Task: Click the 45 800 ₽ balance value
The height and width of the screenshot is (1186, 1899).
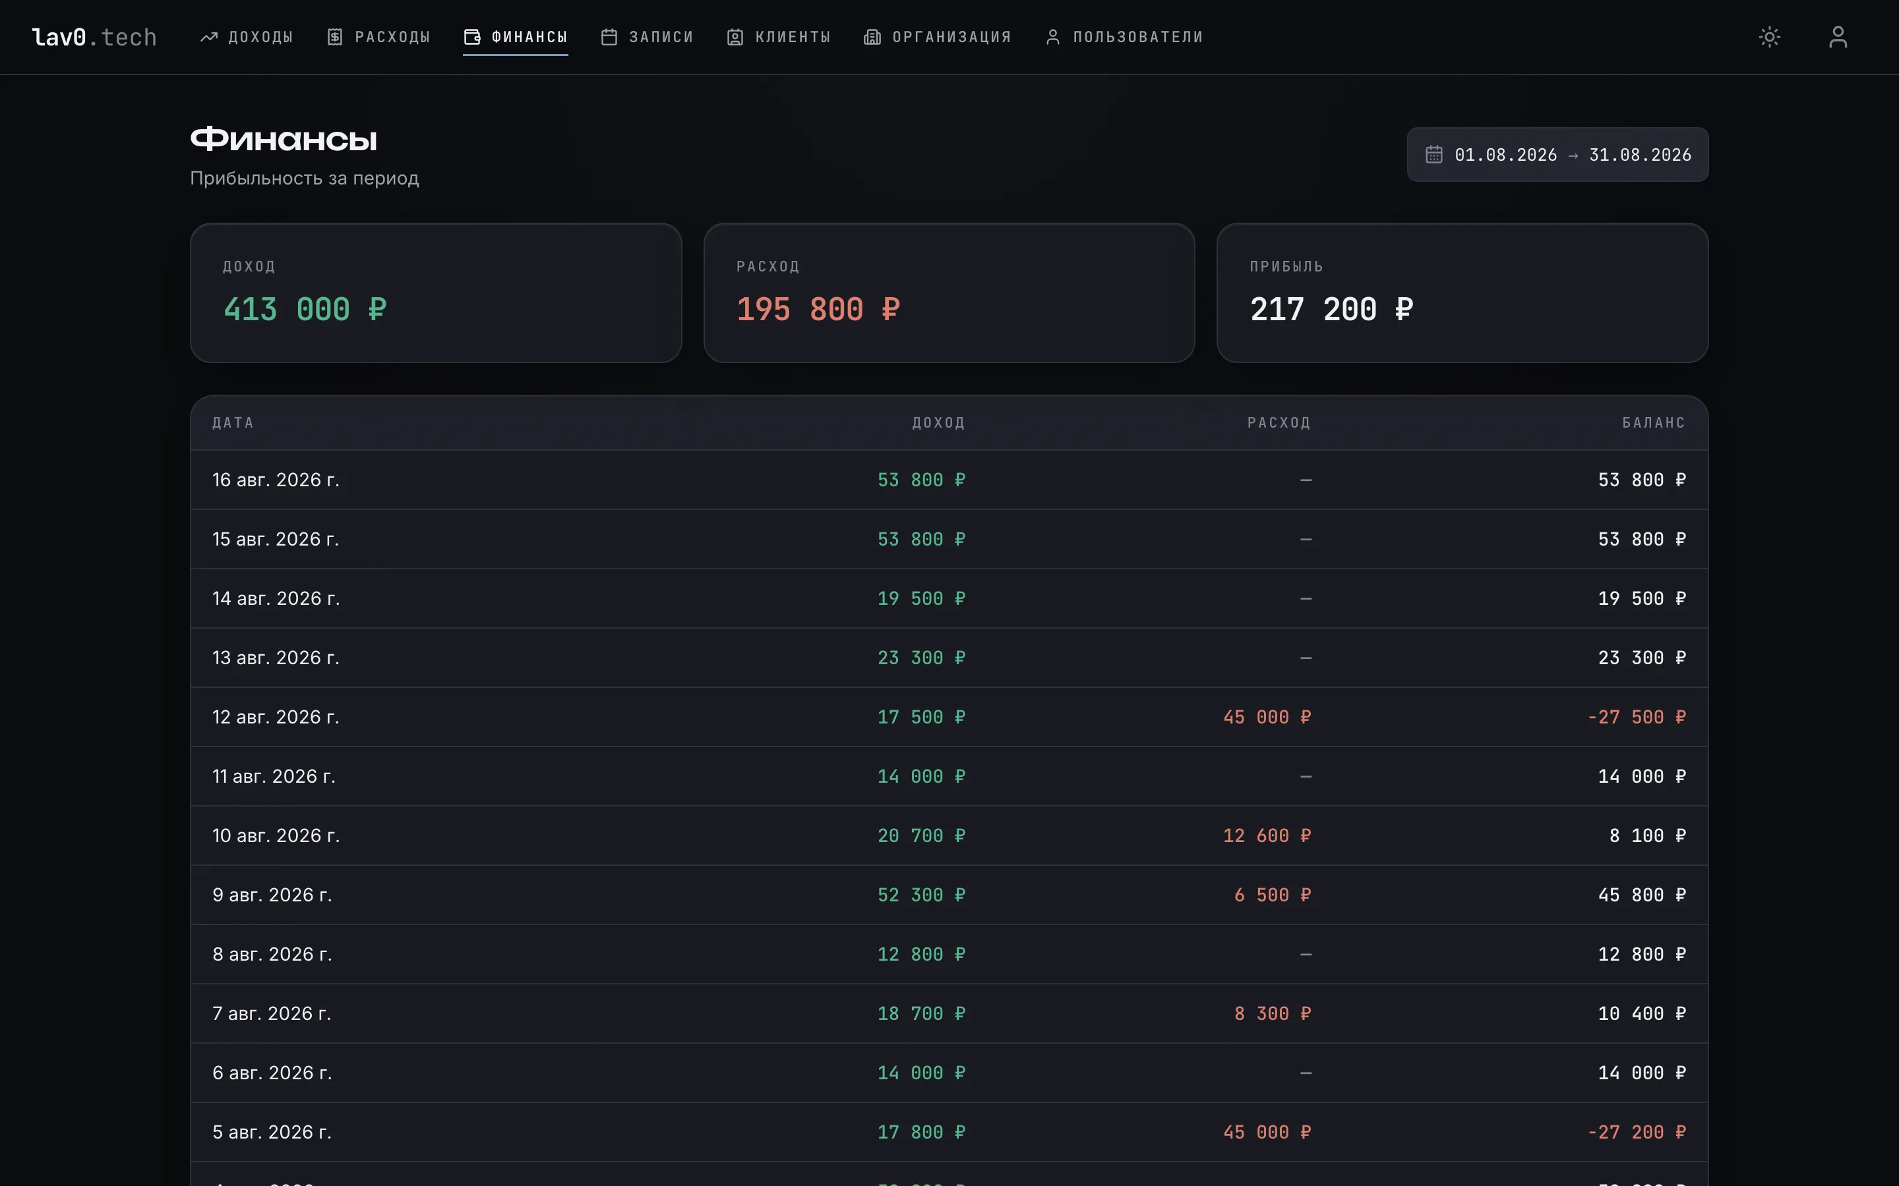Action: point(1643,895)
